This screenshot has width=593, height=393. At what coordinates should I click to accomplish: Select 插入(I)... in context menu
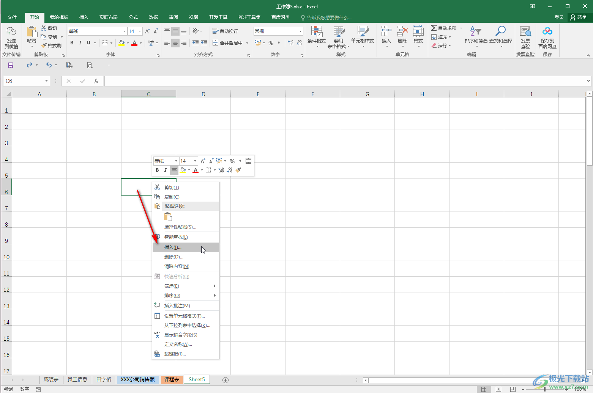[186, 247]
